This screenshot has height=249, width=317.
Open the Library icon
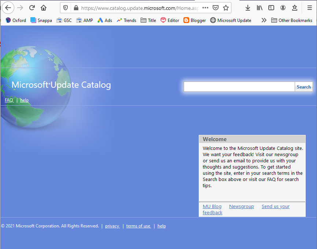[260, 8]
